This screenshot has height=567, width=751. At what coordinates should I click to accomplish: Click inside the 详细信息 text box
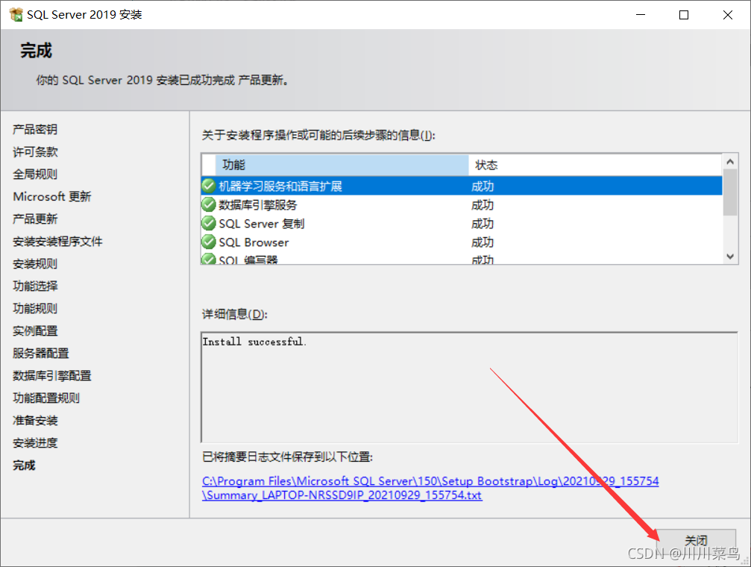(469, 387)
